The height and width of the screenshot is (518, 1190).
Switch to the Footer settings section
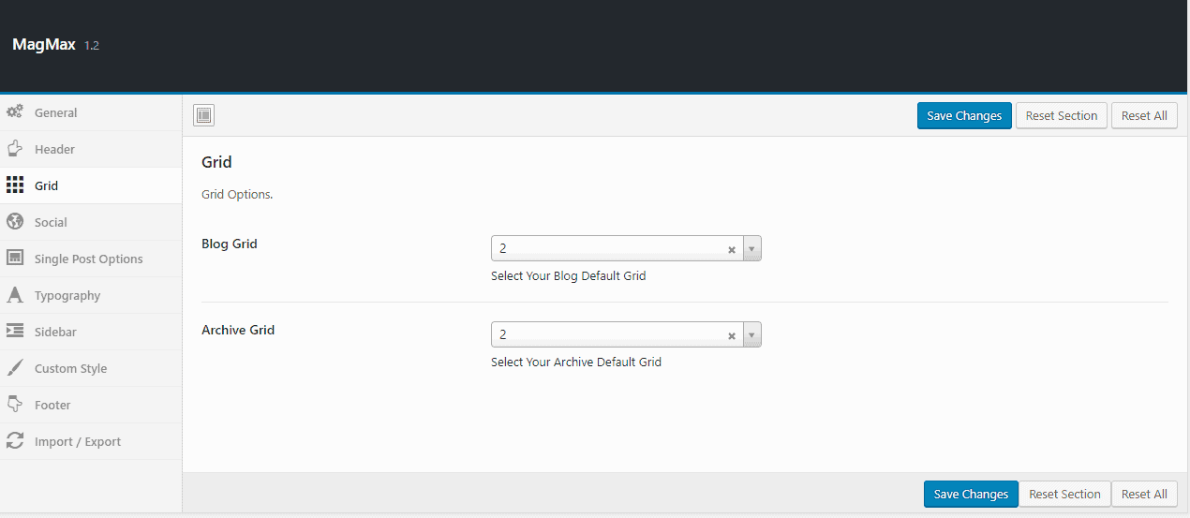(x=52, y=405)
